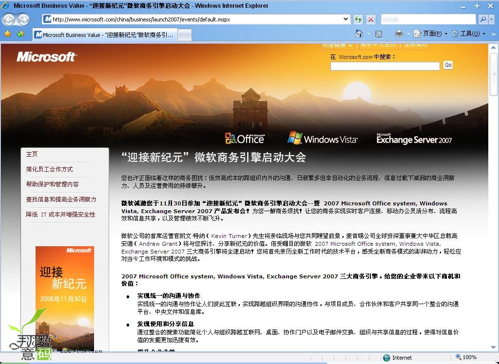Click the magnifier search button beside Google box
Screen dimensions: 499x364
tap(482, 19)
